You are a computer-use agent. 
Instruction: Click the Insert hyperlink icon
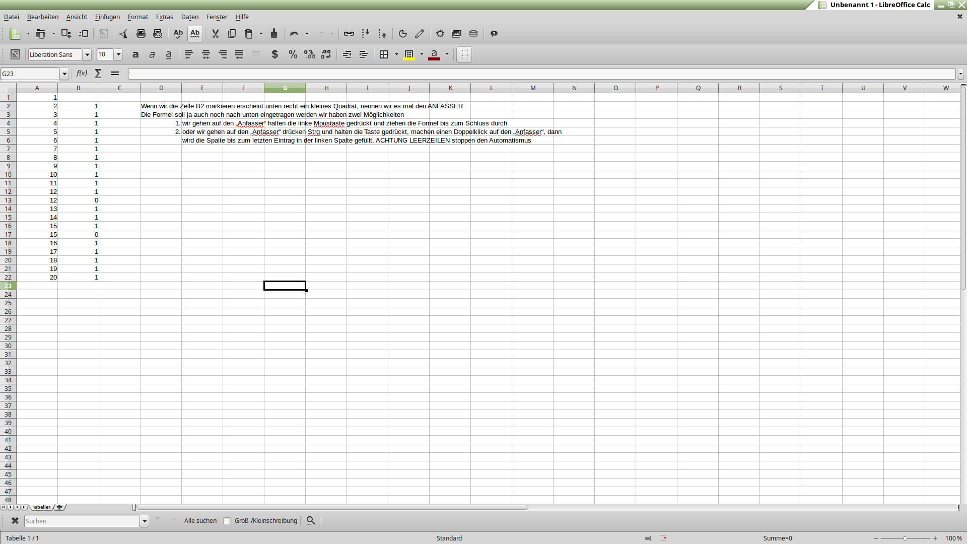tap(349, 34)
